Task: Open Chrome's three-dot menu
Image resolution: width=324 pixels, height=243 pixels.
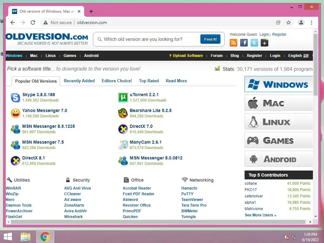Action: tap(311, 22)
